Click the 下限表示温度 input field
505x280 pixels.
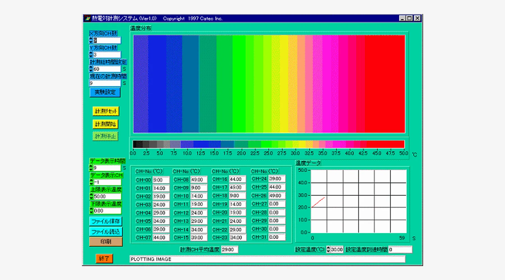pyautogui.click(x=107, y=211)
